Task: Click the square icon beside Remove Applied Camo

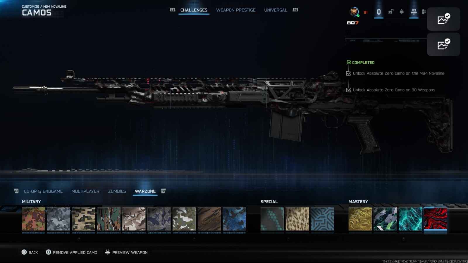Action: click(49, 252)
